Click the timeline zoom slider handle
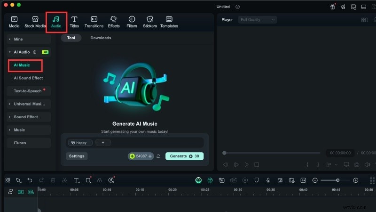The image size is (376, 212). click(337, 180)
